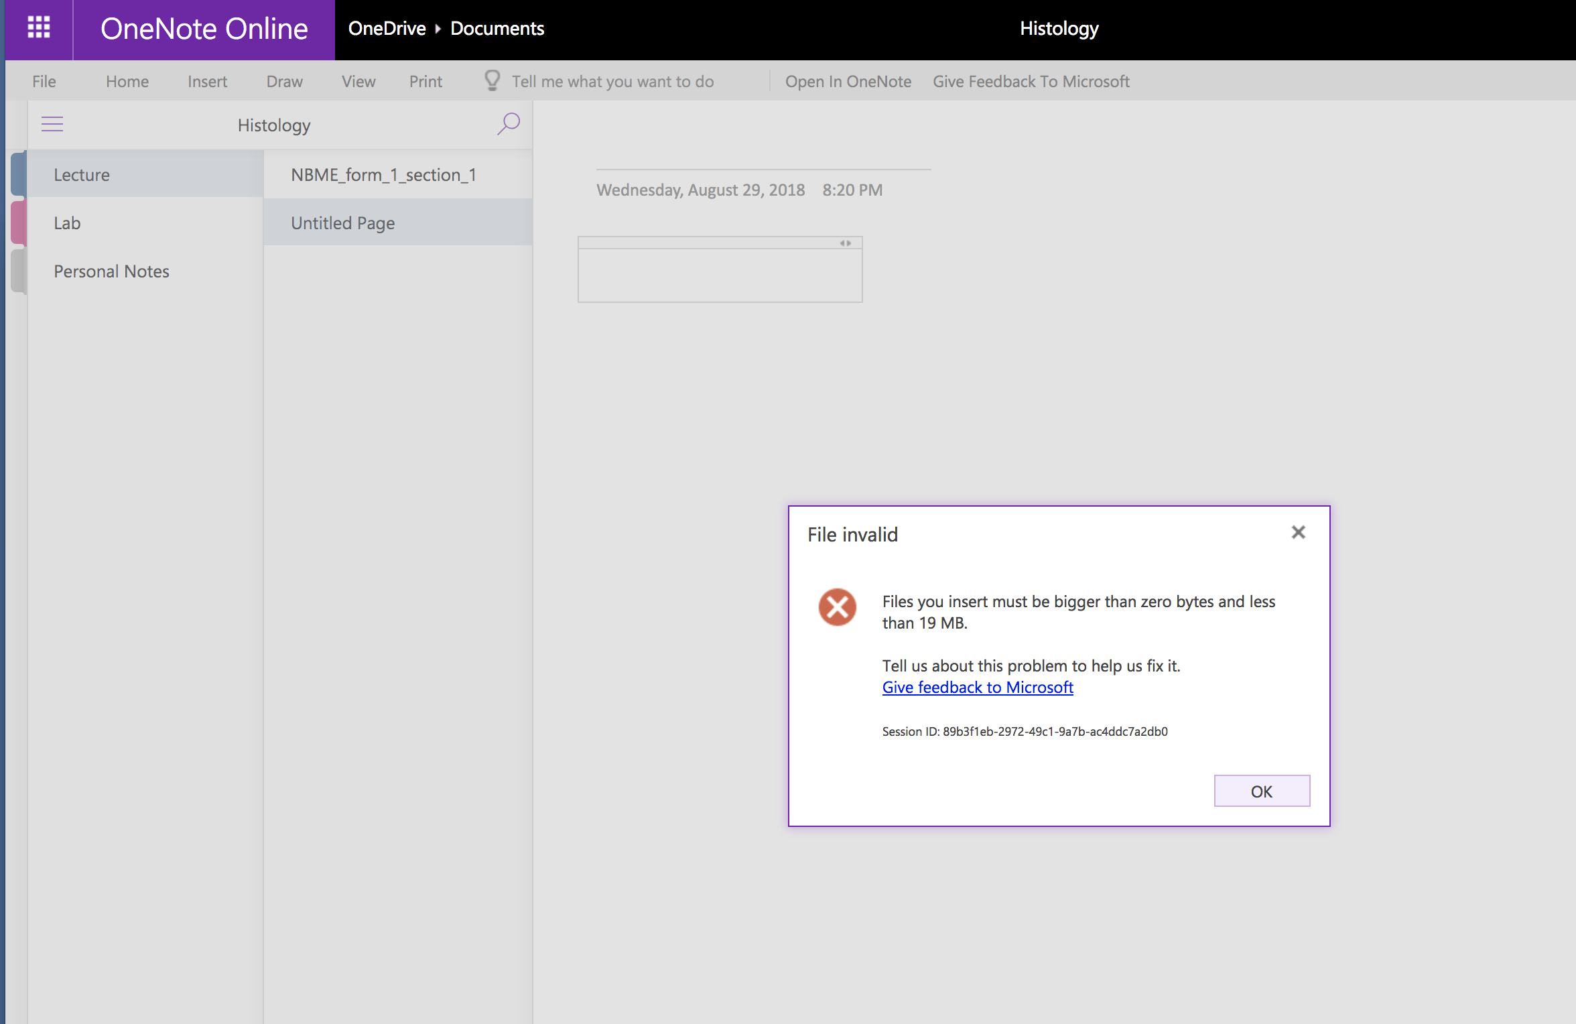Open the app launcher waffle icon
The image size is (1576, 1024).
pyautogui.click(x=39, y=27)
